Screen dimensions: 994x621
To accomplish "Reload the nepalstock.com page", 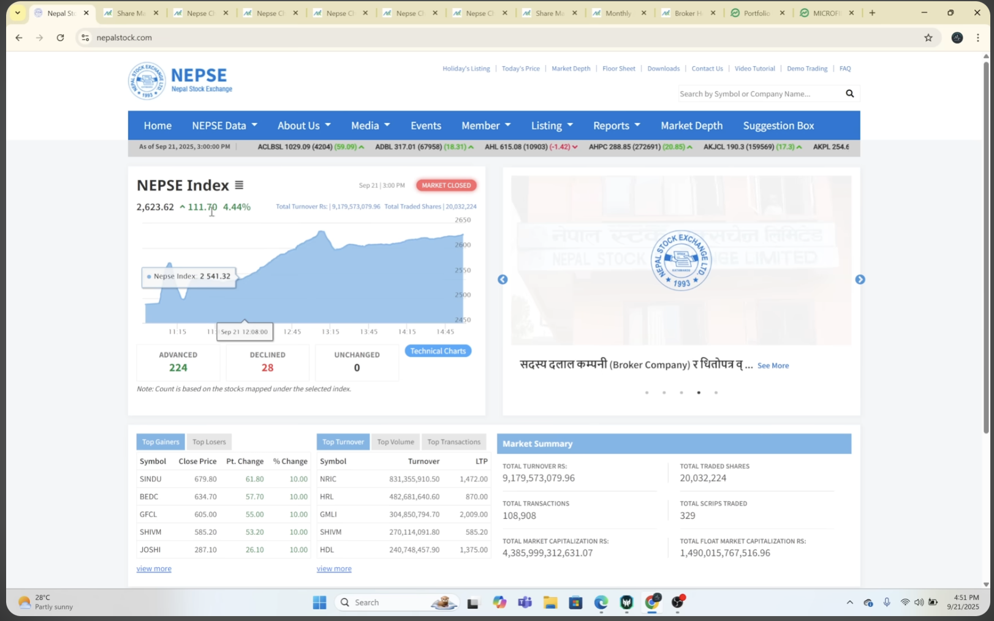I will (60, 37).
